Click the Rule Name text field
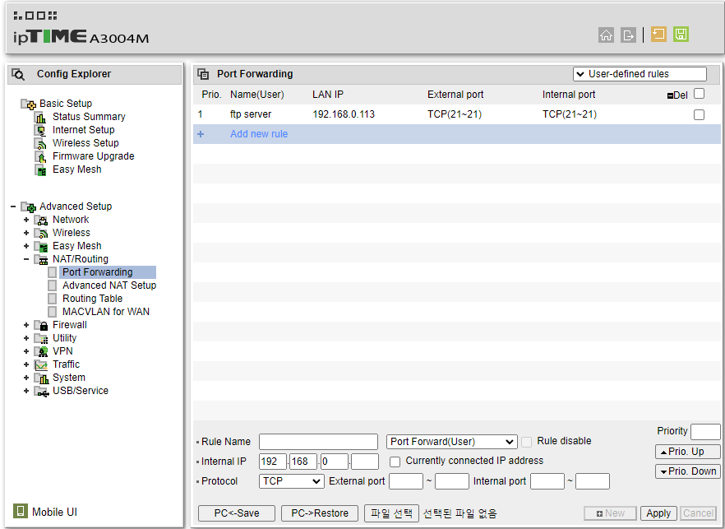The height and width of the screenshot is (529, 725). click(x=318, y=442)
